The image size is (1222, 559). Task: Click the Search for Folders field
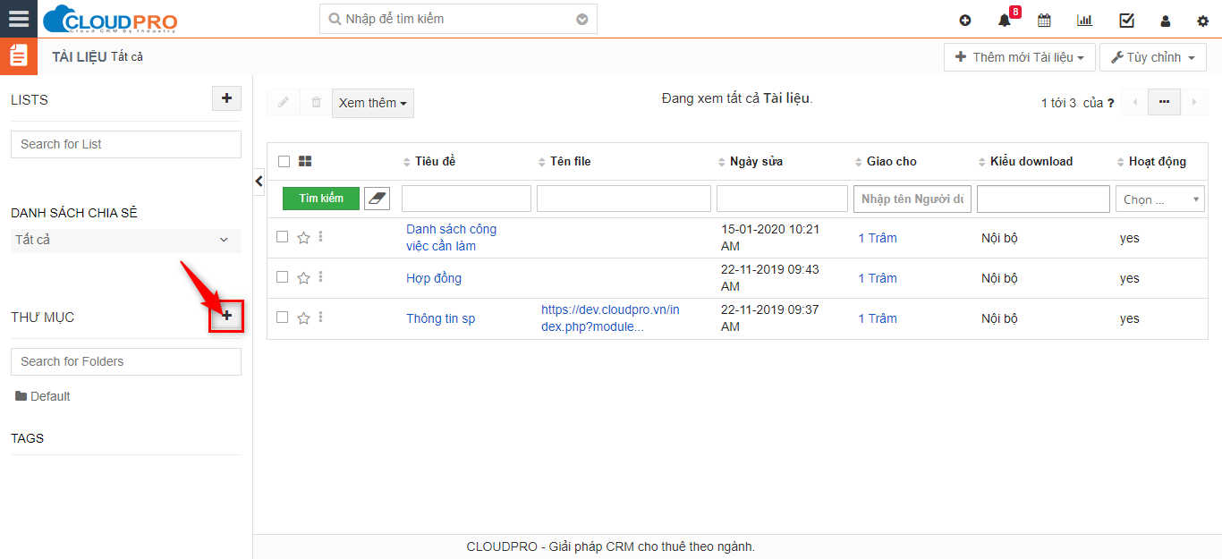click(x=126, y=361)
